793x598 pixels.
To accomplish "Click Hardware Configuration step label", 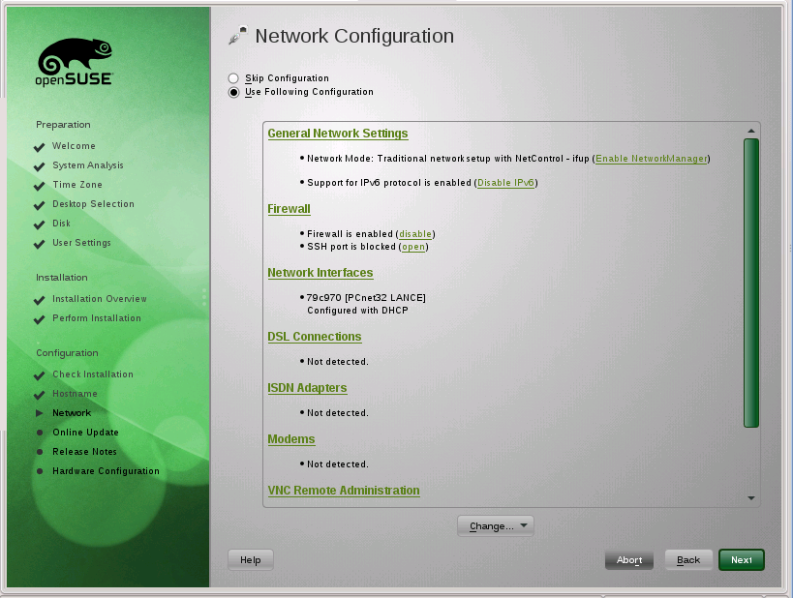I will point(106,471).
